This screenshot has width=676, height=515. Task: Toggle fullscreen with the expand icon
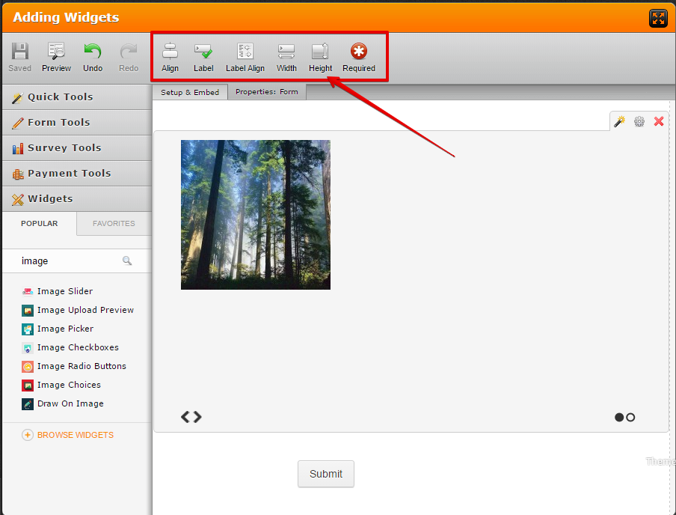(x=658, y=18)
